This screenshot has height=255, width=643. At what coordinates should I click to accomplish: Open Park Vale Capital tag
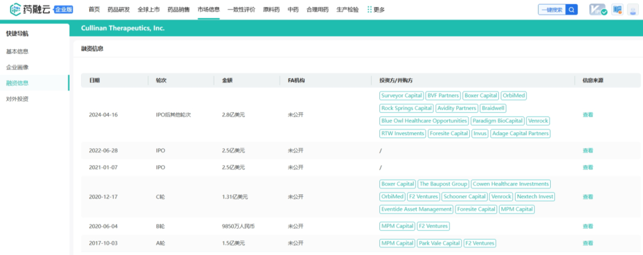tap(439, 243)
